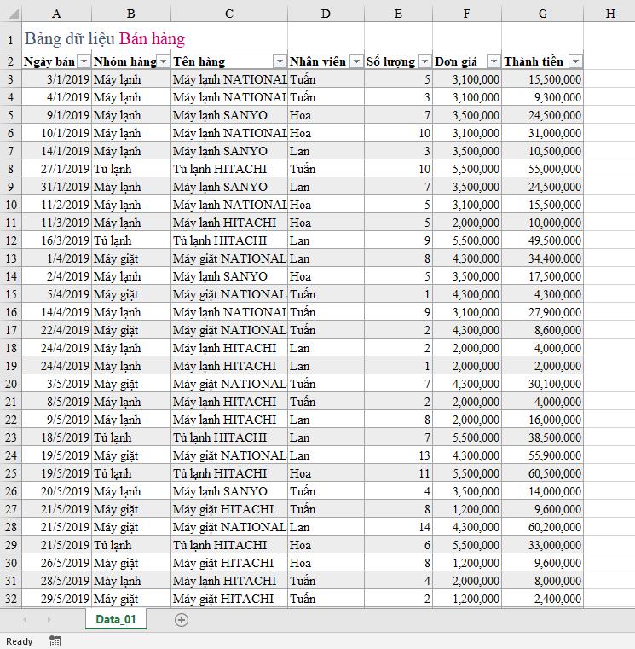The image size is (635, 649).
Task: Open the Nhóm hàng filter dropdown
Action: point(164,61)
